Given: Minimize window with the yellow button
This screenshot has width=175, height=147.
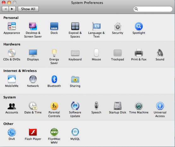Looking at the screenshot, I should tap(9, 3).
